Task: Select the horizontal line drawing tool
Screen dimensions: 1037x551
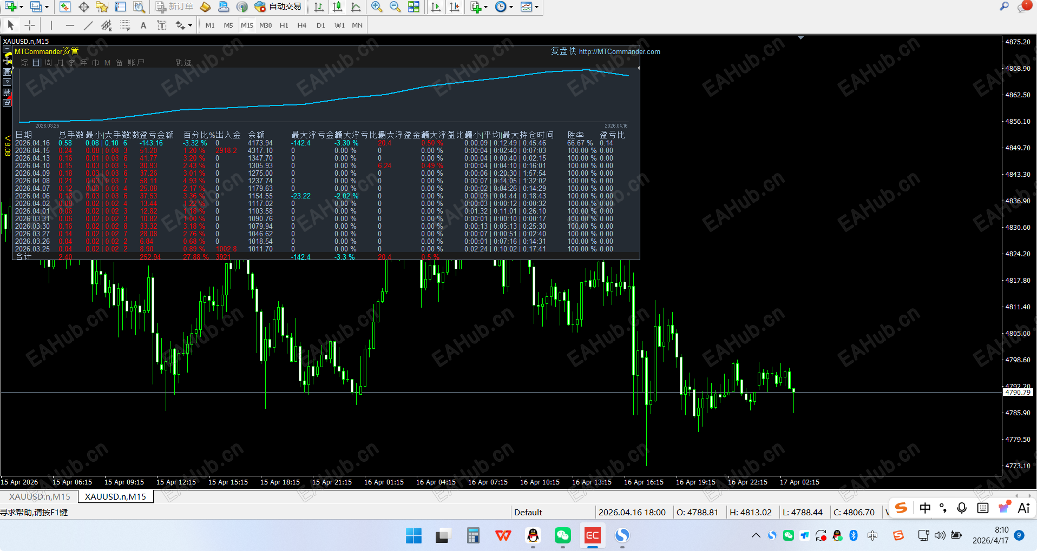Action: (70, 25)
